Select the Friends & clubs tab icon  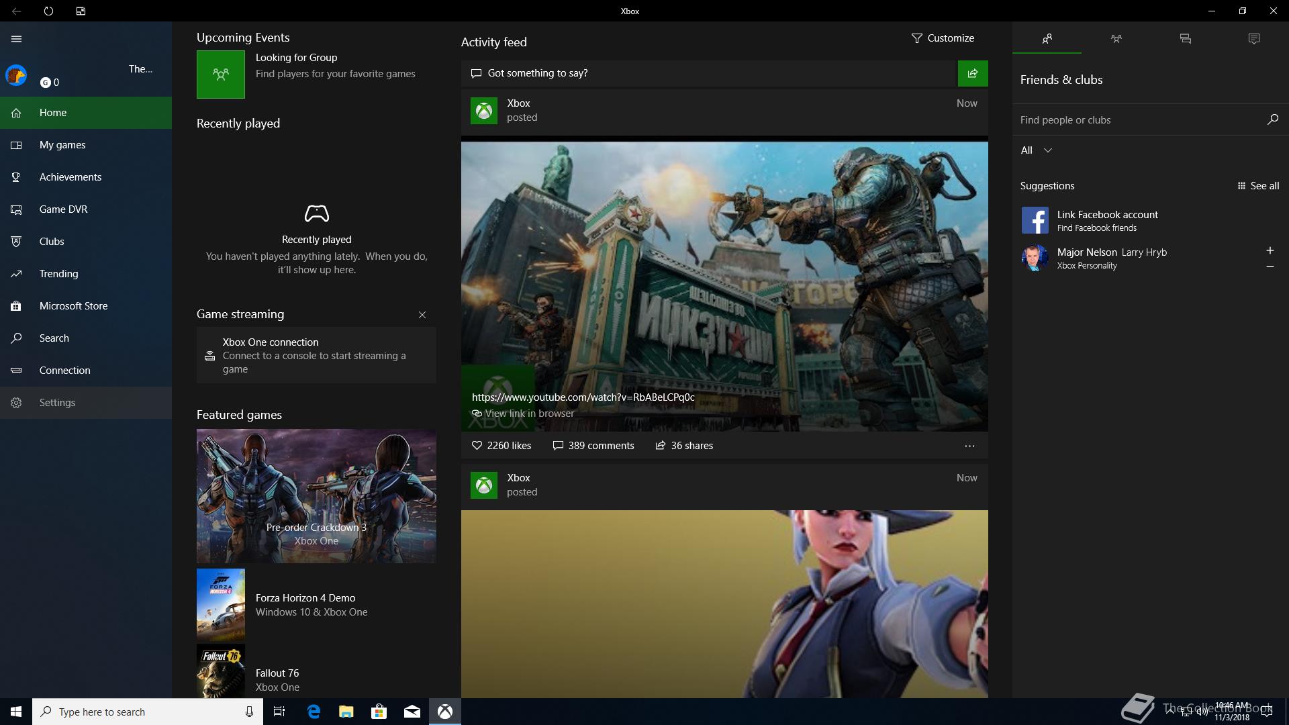click(1047, 38)
